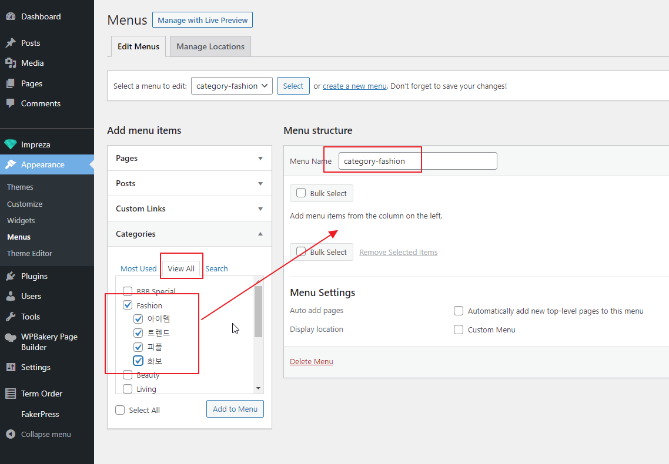Click the Menu Name input field

pos(418,161)
